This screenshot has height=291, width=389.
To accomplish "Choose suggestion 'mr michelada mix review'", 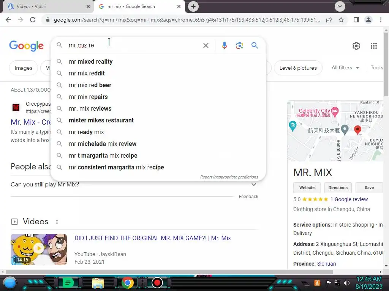I will [x=158, y=144].
